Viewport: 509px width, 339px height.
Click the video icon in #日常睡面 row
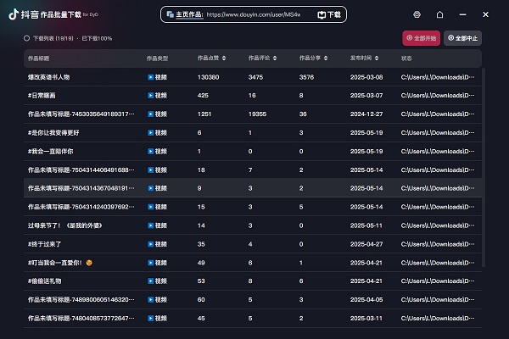151,96
